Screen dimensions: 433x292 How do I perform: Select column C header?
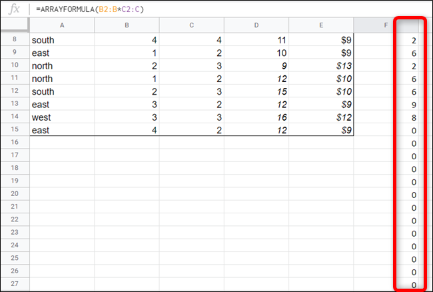192,25
